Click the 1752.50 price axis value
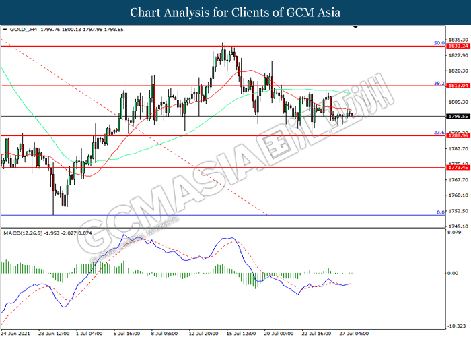 458,211
